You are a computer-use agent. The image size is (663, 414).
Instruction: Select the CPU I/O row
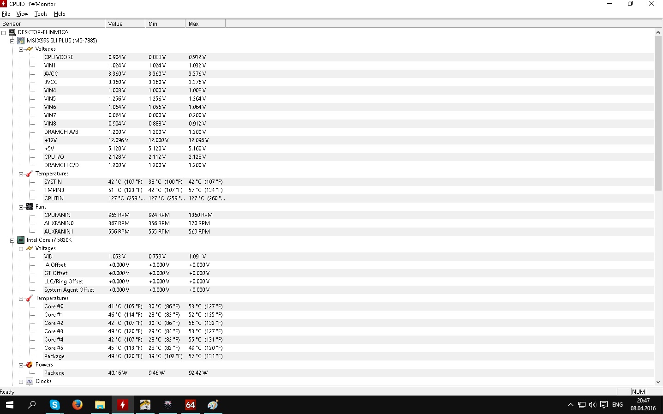click(x=349, y=157)
